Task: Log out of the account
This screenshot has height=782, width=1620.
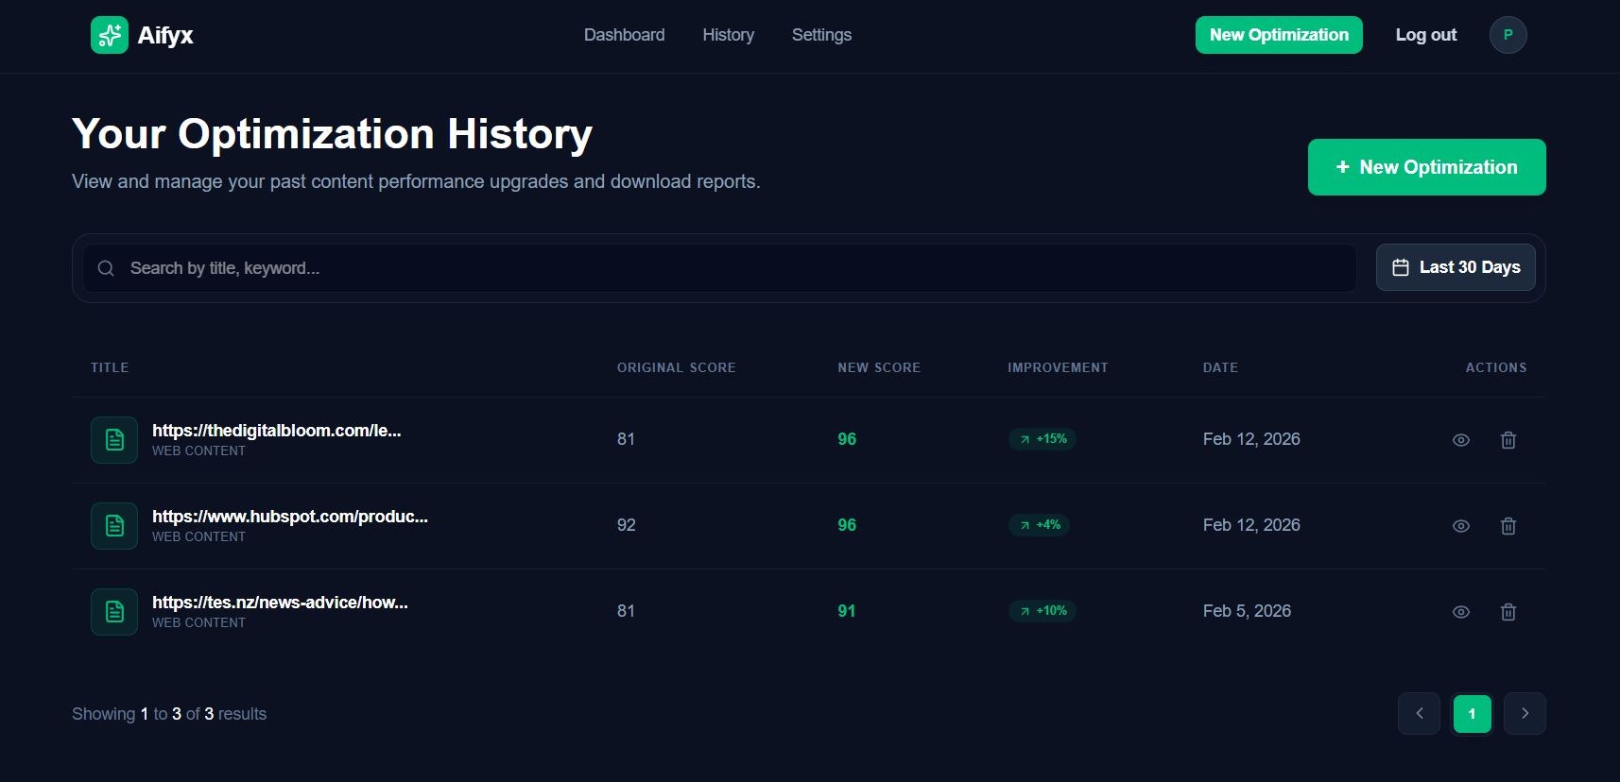Action: coord(1425,35)
